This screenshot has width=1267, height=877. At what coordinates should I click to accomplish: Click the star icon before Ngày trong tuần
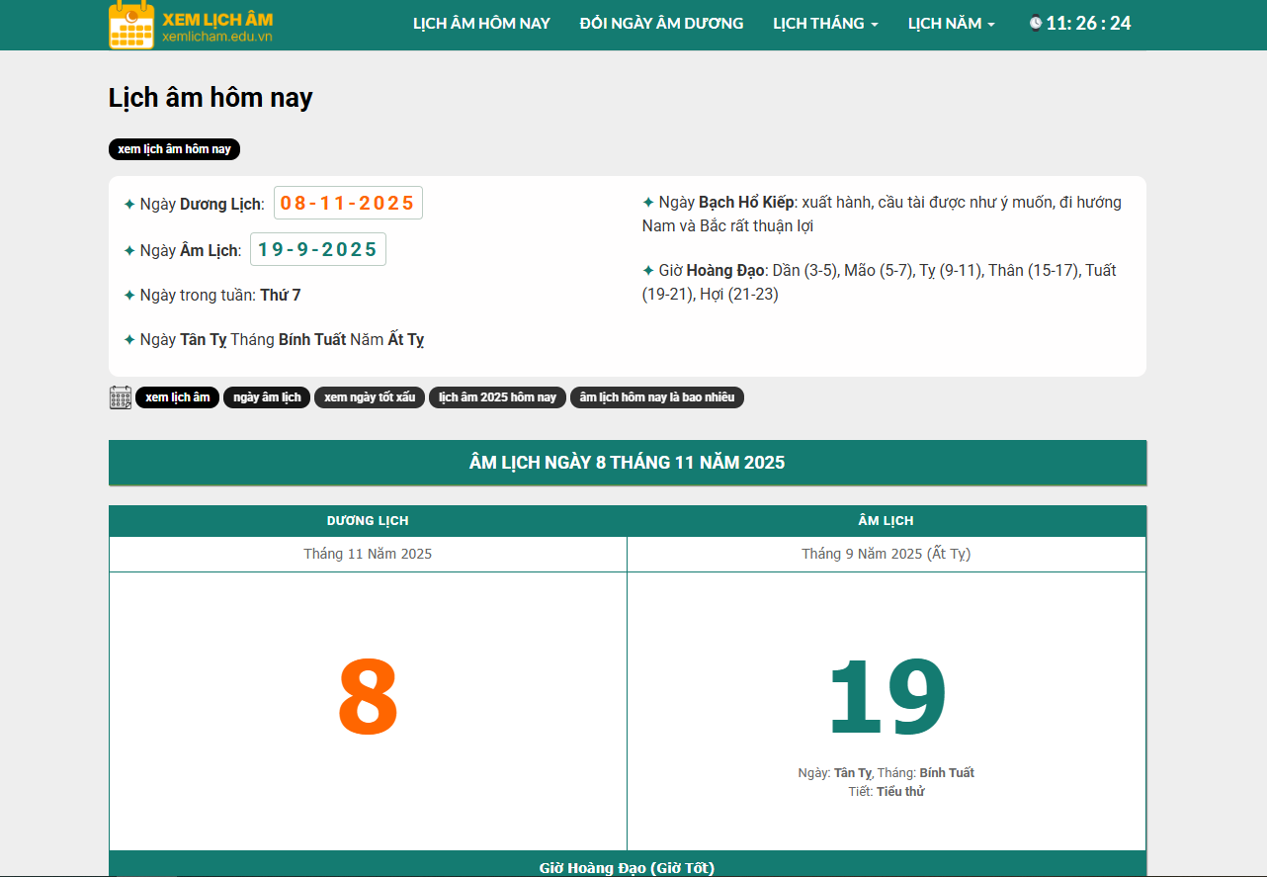pyautogui.click(x=129, y=294)
